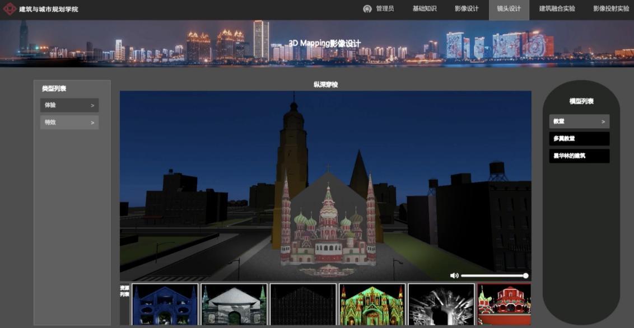Open the 基础知识 menu item
634x328 pixels.
pos(424,9)
